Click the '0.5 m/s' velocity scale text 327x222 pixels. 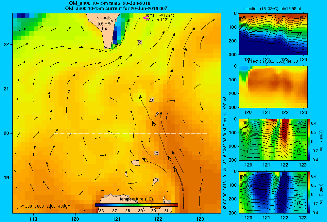point(104,24)
